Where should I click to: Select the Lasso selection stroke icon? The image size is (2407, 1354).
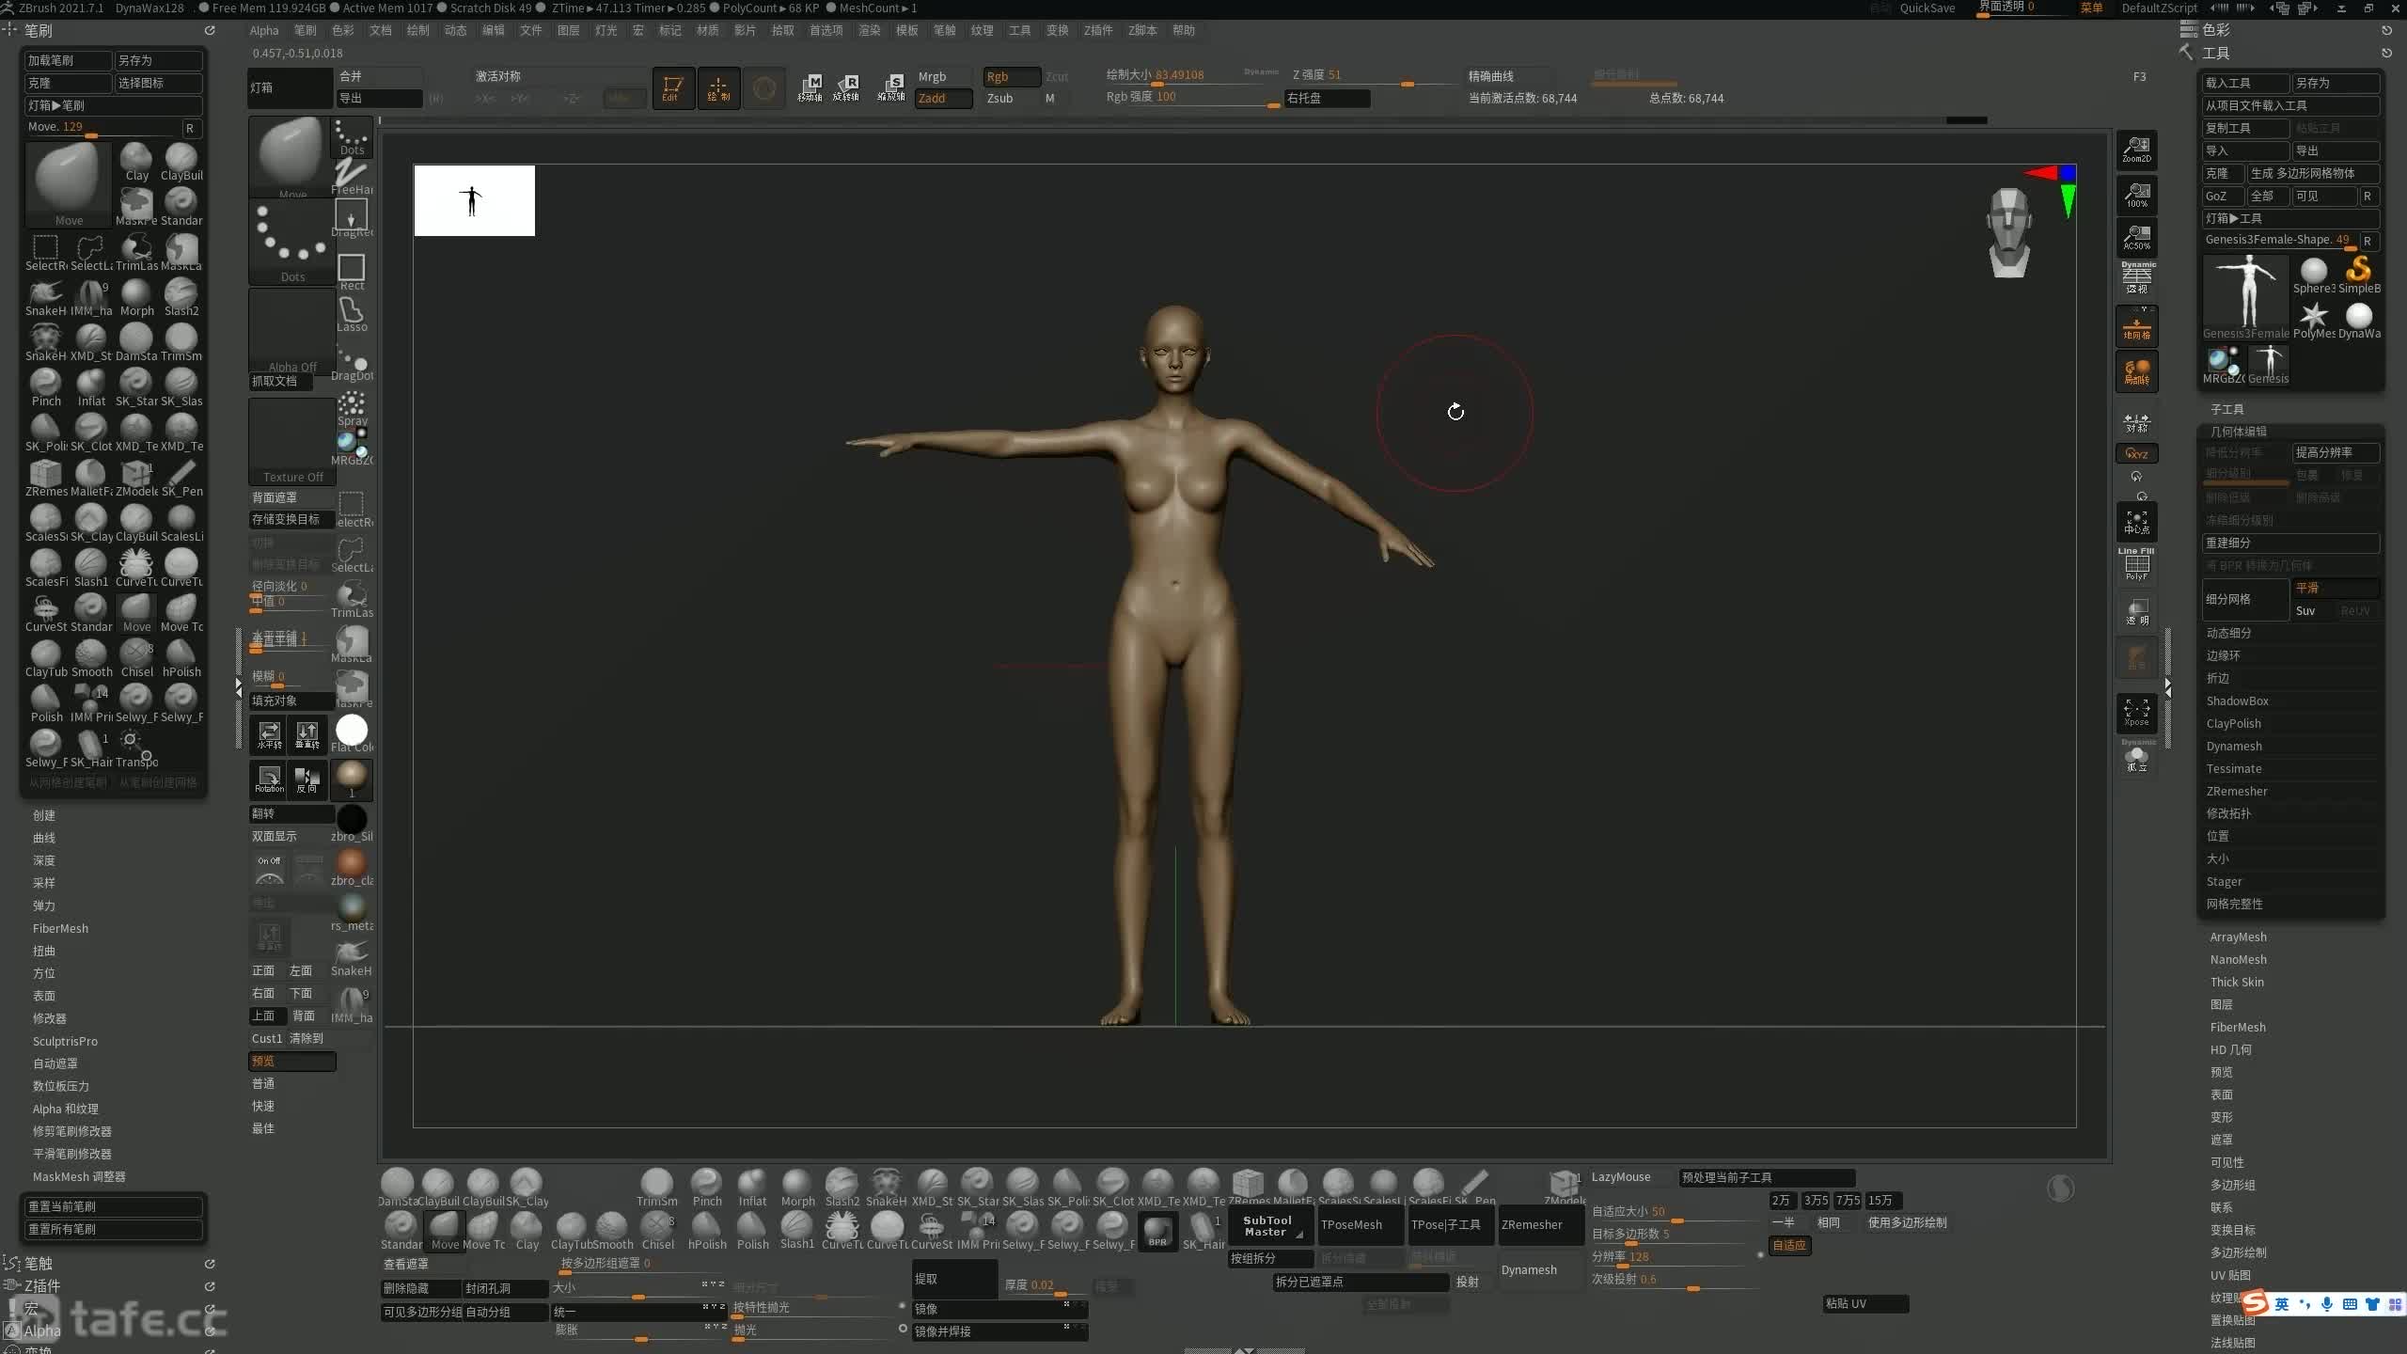(352, 314)
